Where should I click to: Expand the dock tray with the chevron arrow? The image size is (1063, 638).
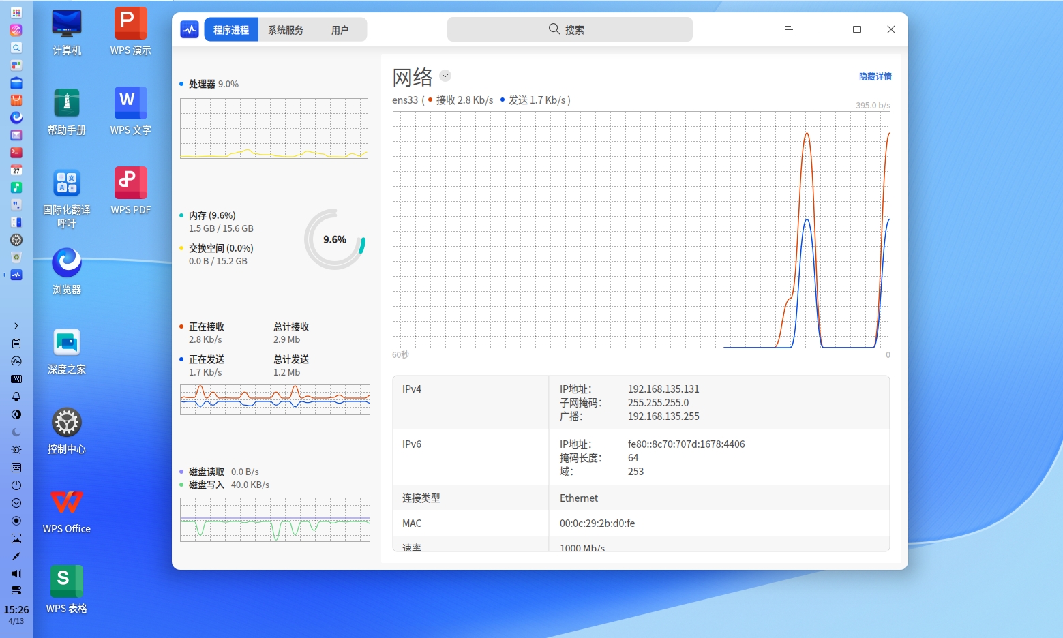tap(16, 326)
